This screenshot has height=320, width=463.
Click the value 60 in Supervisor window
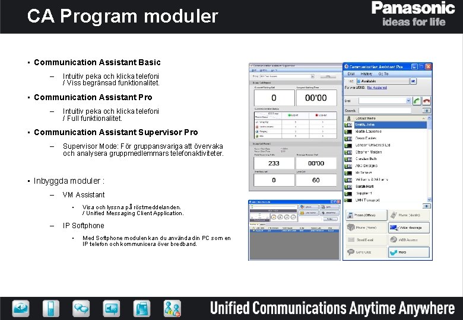316,180
